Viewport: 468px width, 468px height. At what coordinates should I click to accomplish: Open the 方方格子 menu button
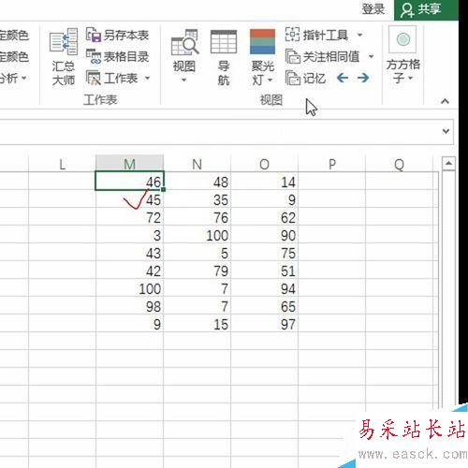coord(403,56)
